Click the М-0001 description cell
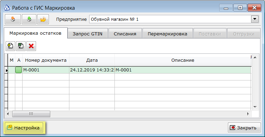The height and width of the screenshot is (137, 265). click(x=183, y=70)
